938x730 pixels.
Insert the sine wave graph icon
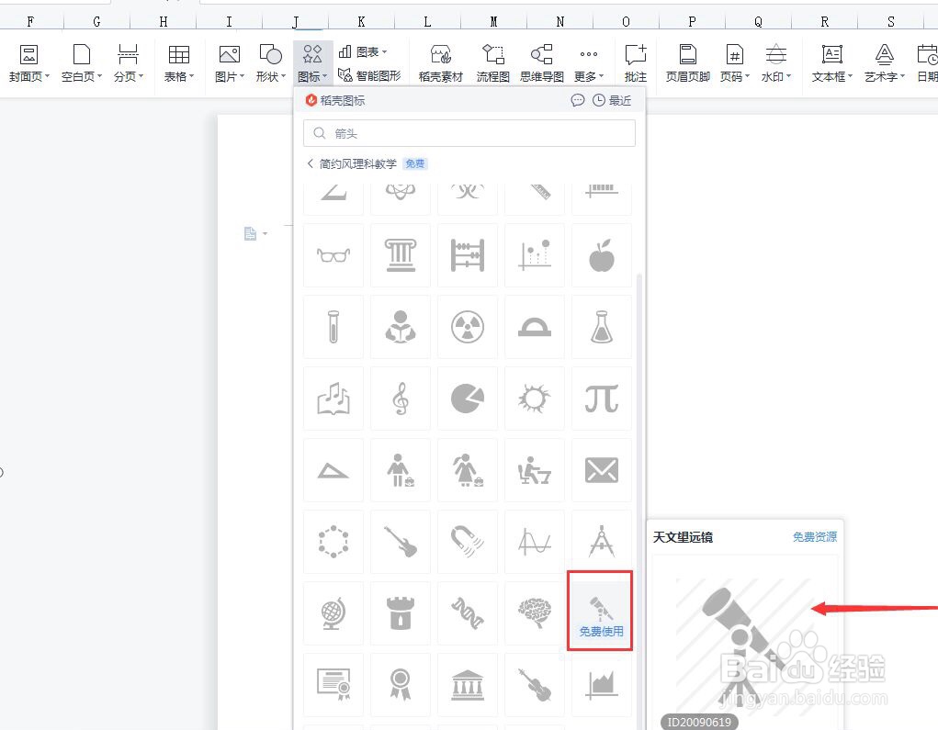(534, 543)
